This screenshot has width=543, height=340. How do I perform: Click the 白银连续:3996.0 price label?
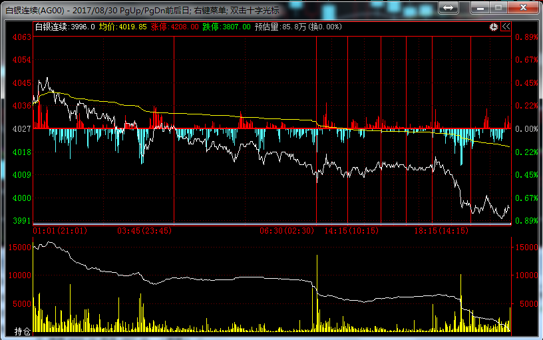pos(65,27)
